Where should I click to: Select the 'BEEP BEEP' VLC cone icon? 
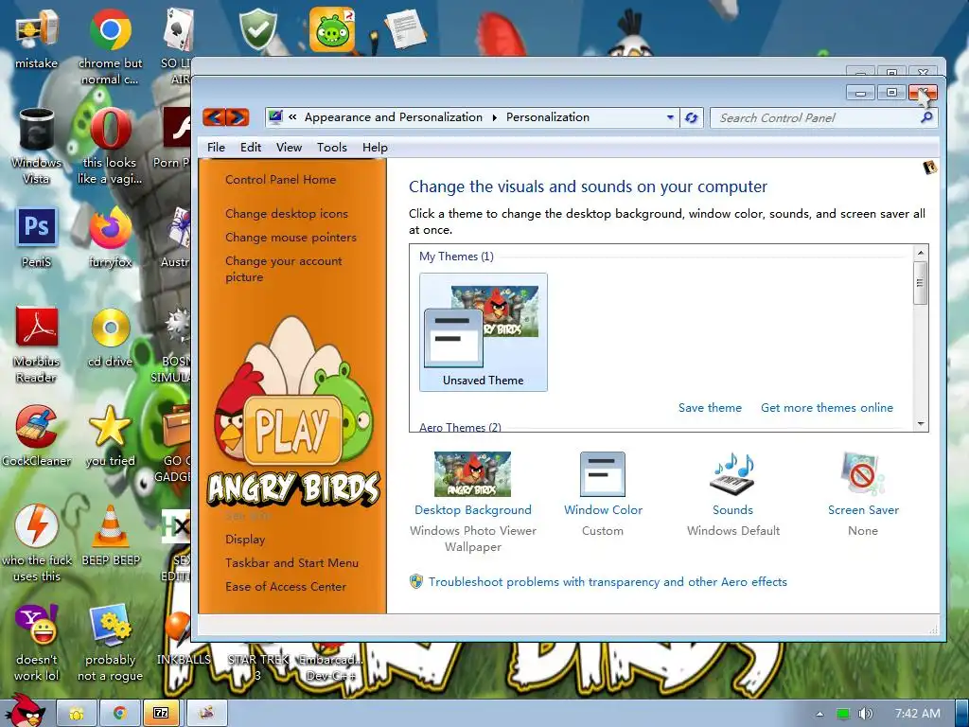(111, 536)
